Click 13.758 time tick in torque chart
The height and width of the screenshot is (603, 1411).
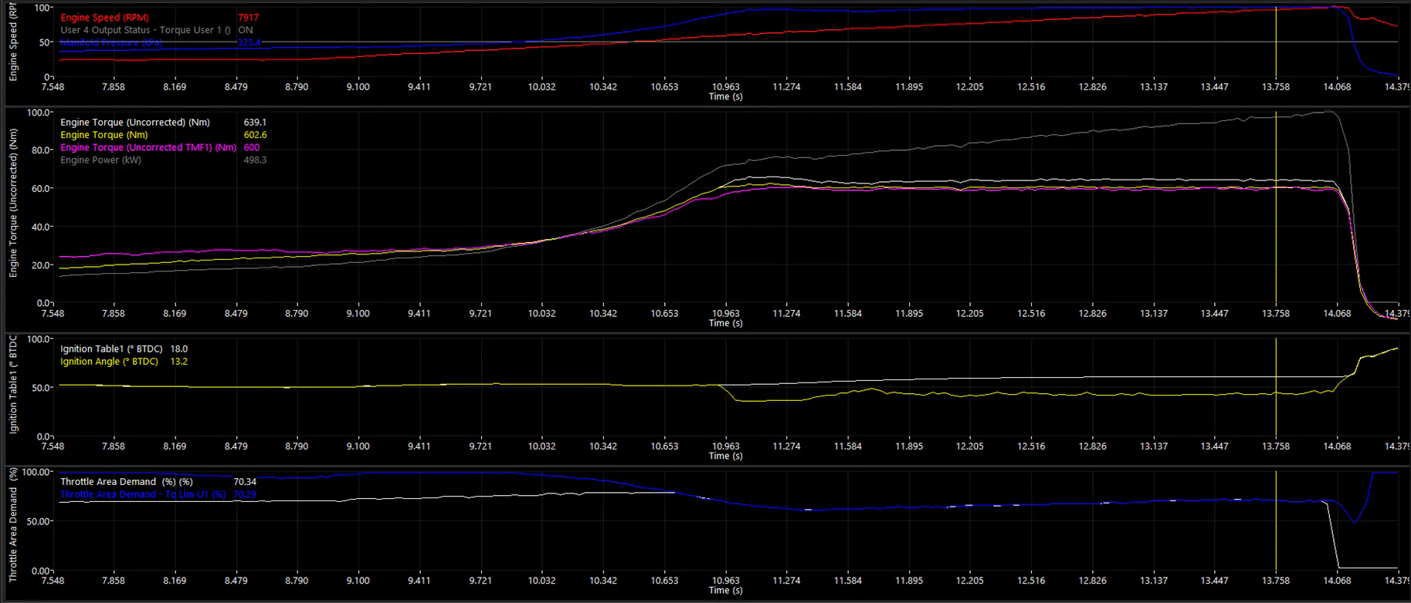(1276, 313)
